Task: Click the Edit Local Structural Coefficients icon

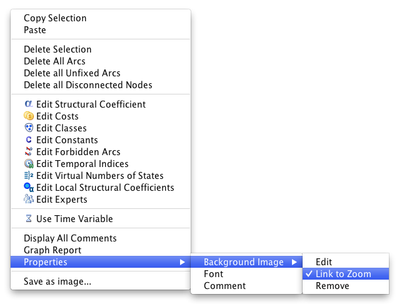Action: [x=29, y=187]
